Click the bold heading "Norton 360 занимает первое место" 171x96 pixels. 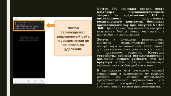click(x=131, y=9)
